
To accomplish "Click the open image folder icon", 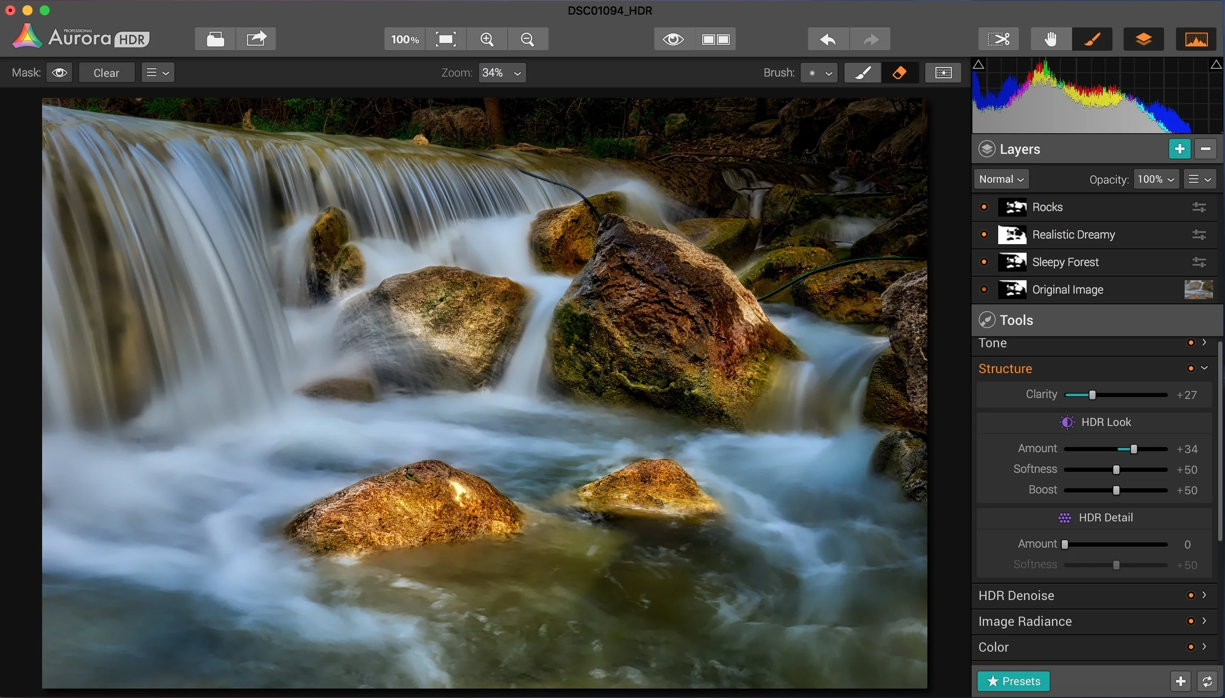I will click(x=215, y=39).
